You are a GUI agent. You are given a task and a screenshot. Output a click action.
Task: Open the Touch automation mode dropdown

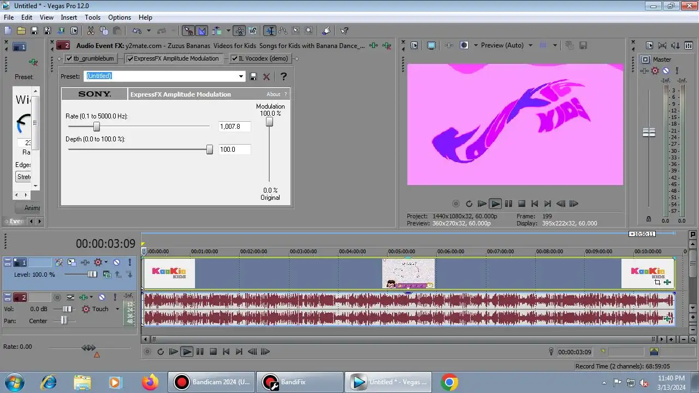click(117, 309)
